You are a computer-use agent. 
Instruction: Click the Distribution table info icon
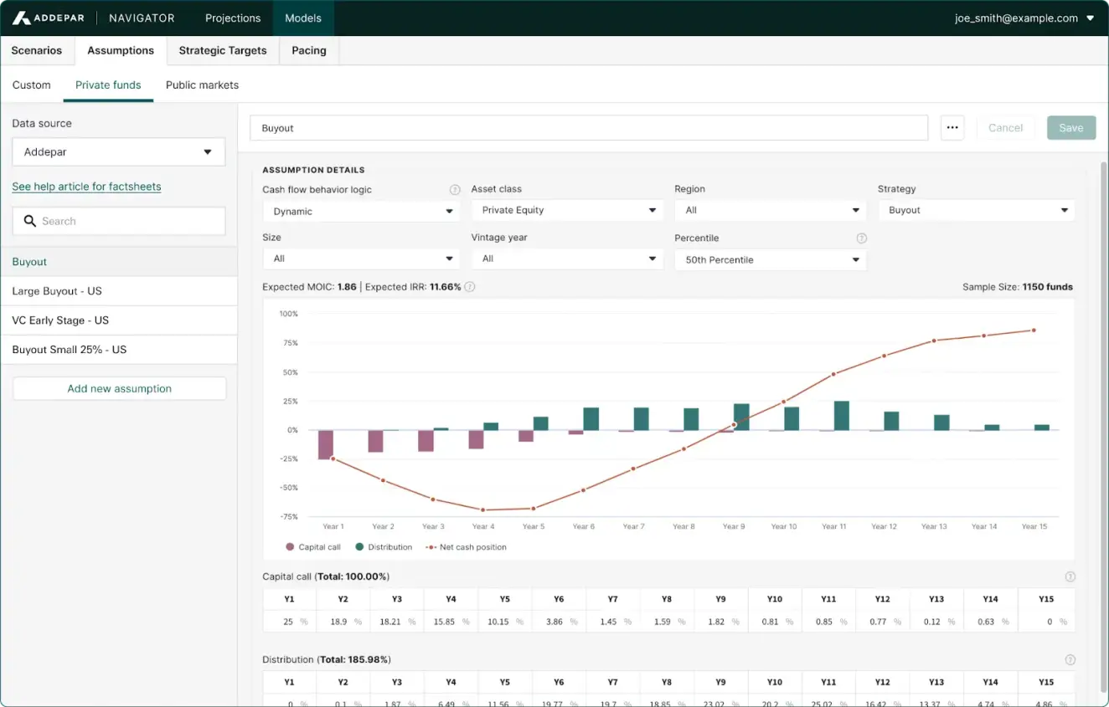(x=1070, y=658)
